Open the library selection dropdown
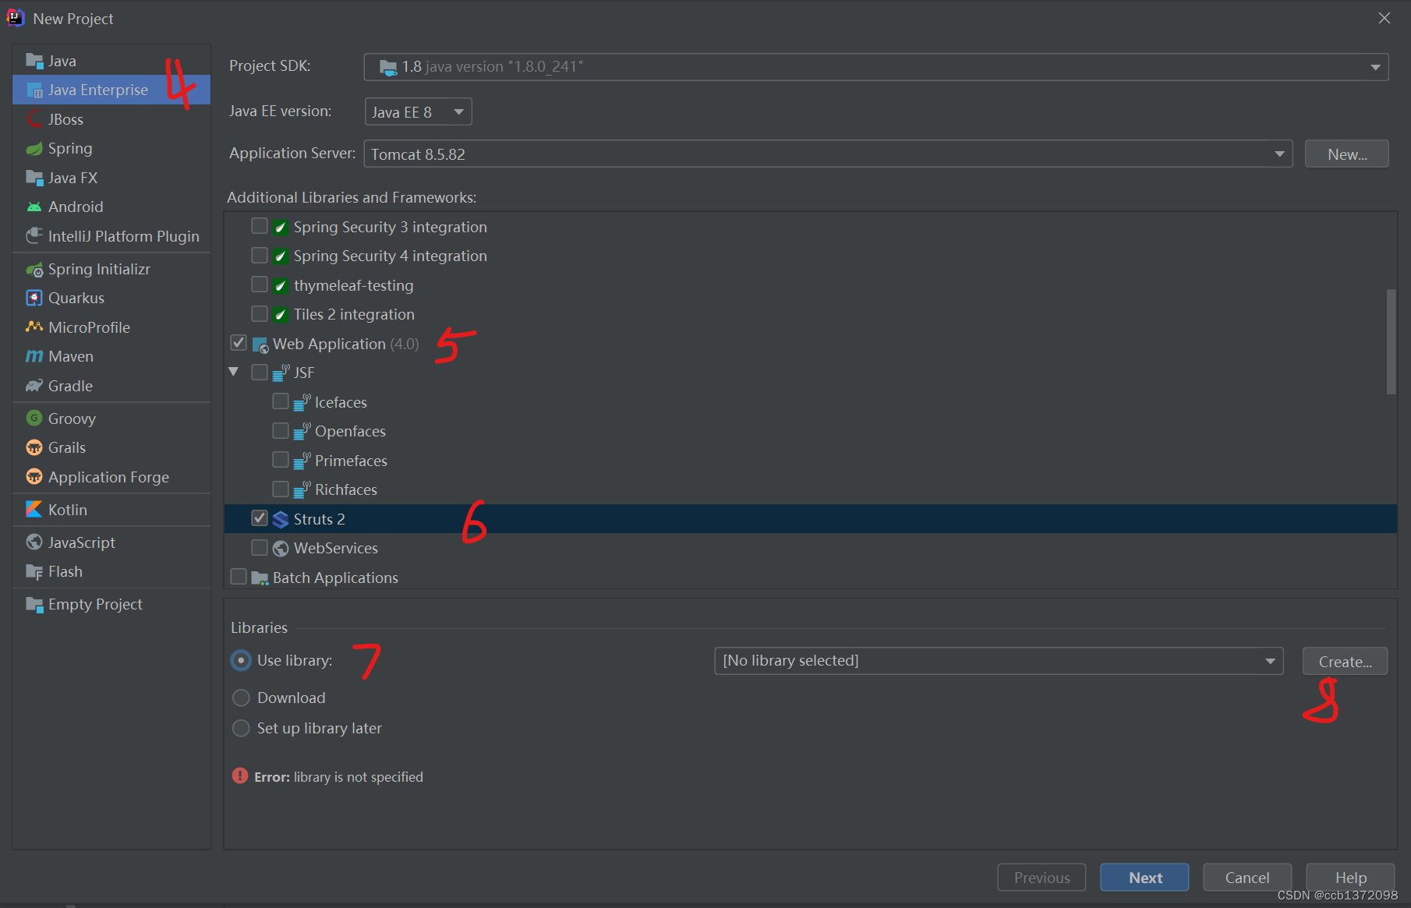 999,661
